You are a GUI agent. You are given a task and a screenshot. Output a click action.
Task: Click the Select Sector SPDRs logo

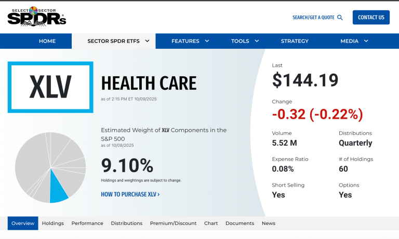(36, 17)
